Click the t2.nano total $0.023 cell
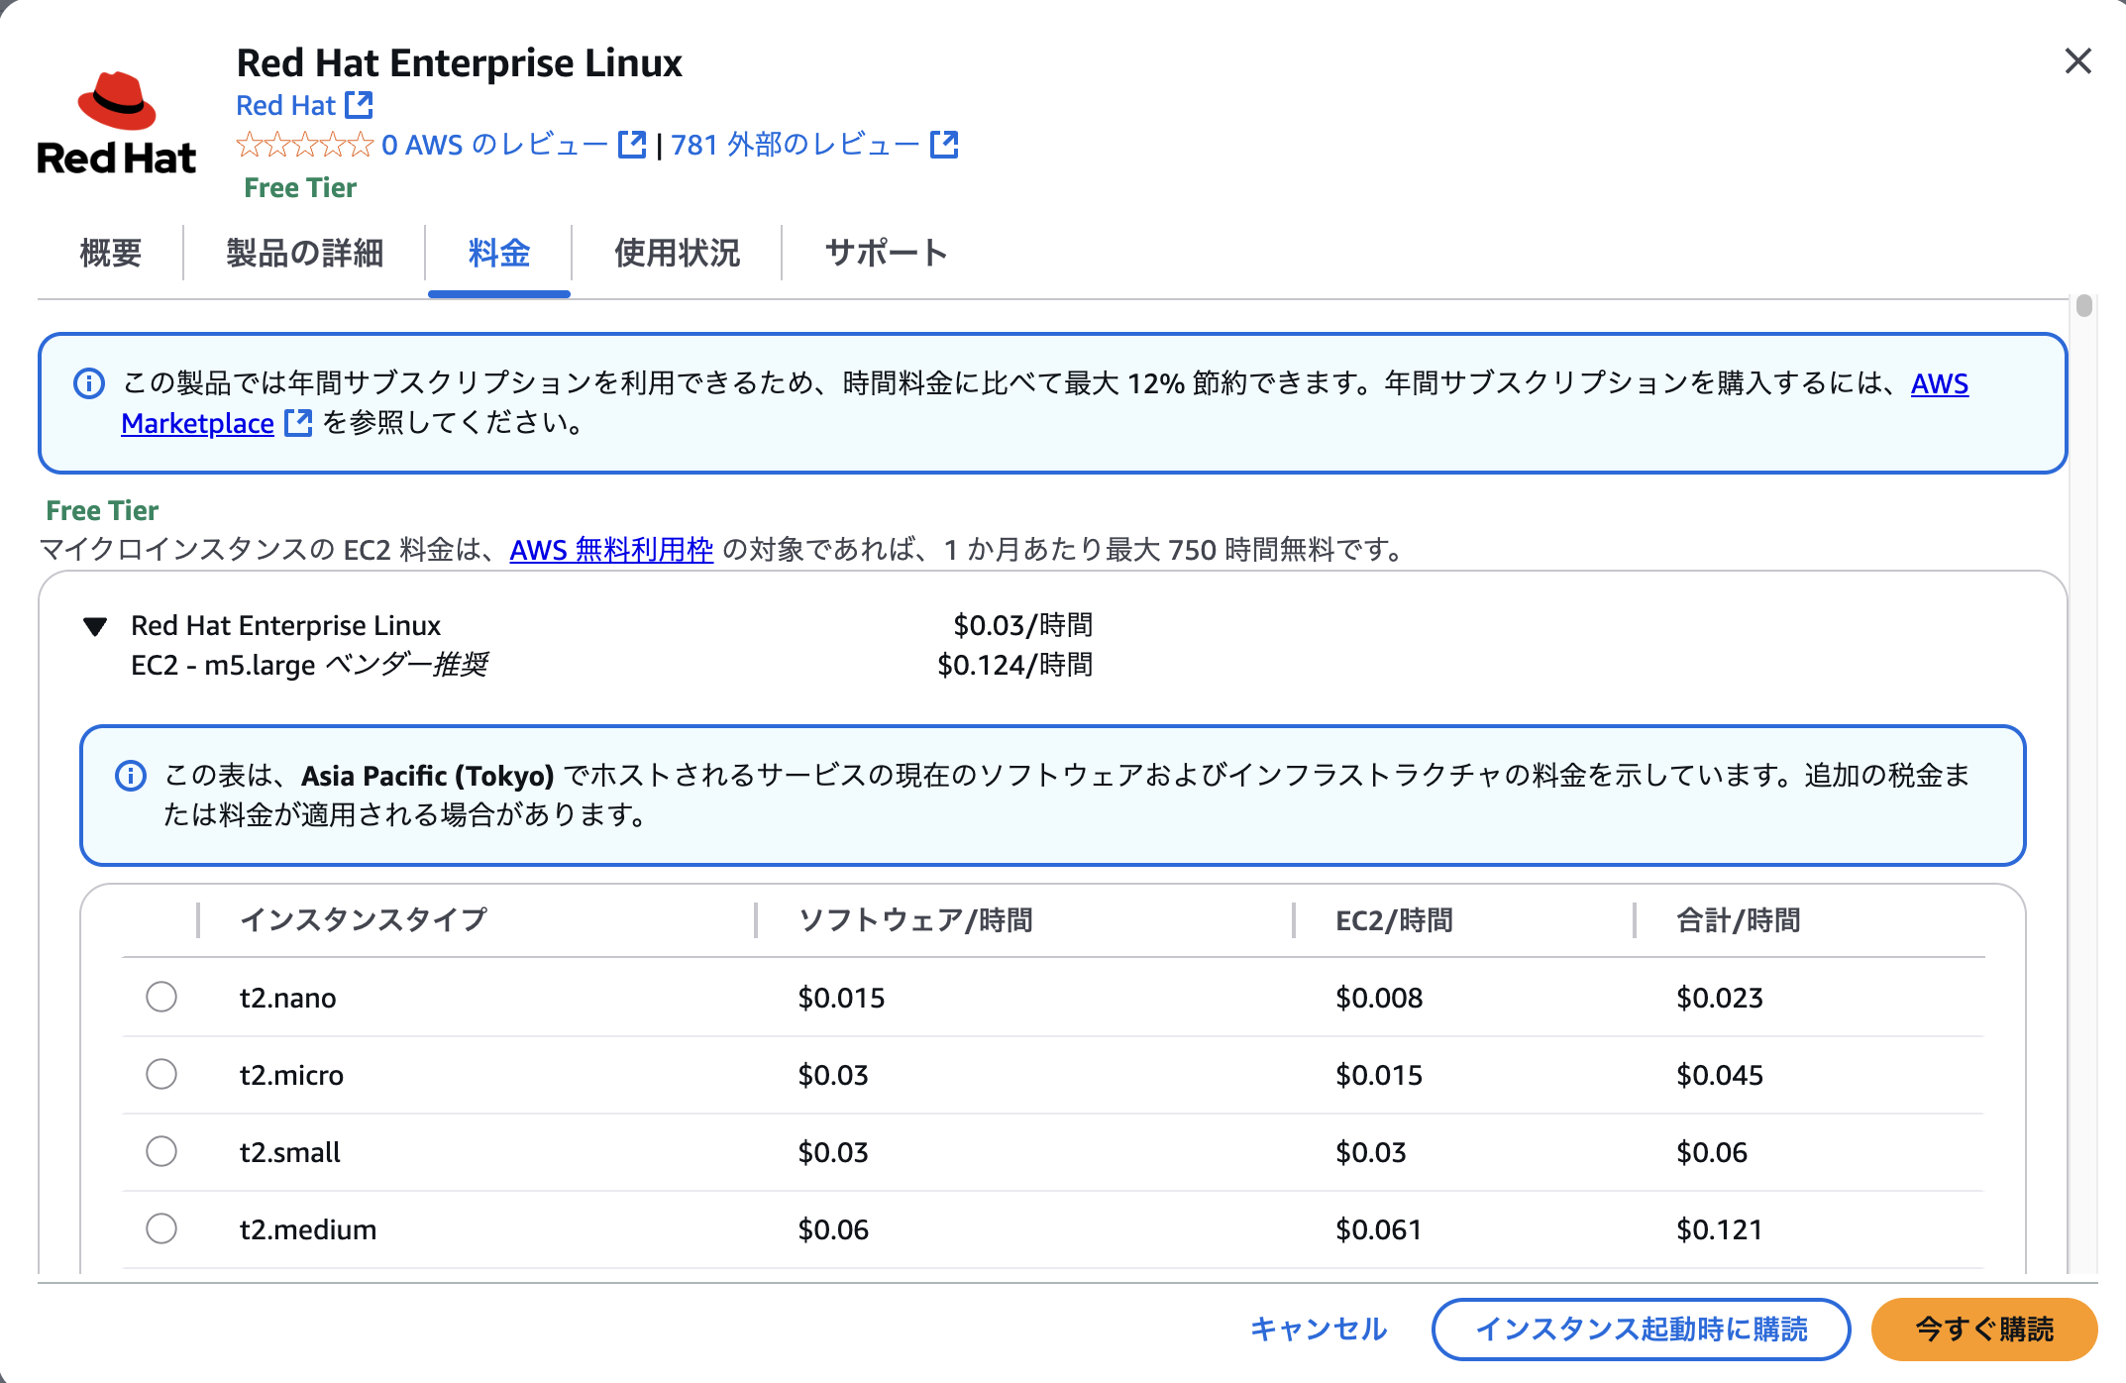This screenshot has height=1383, width=2126. coord(1720,998)
